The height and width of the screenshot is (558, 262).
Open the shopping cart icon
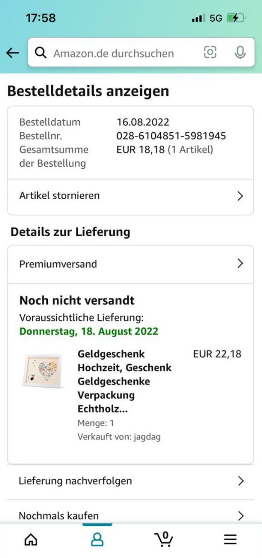[163, 539]
